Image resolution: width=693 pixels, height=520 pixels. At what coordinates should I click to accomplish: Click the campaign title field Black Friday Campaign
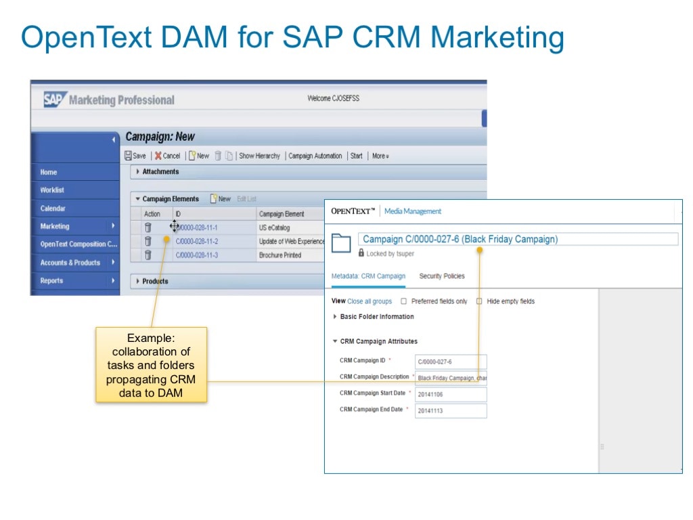518,239
